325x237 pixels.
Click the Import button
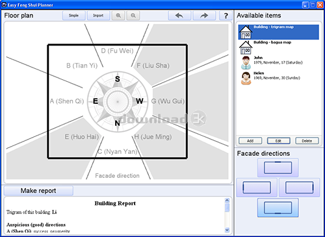coord(98,16)
